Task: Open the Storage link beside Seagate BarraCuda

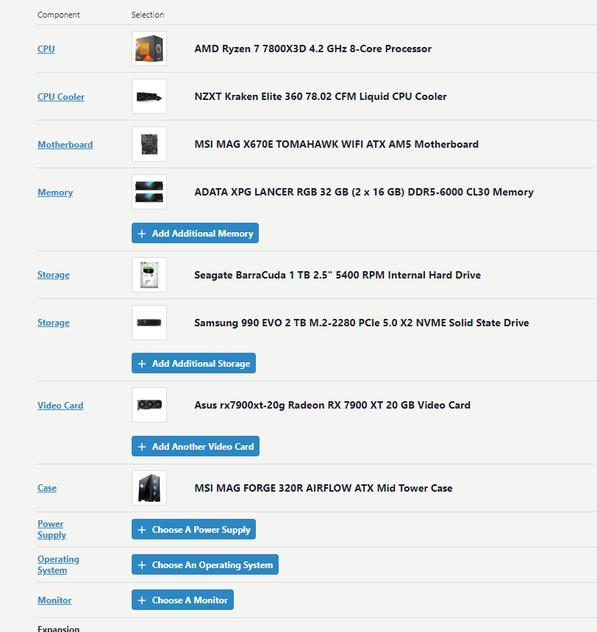Action: (53, 275)
